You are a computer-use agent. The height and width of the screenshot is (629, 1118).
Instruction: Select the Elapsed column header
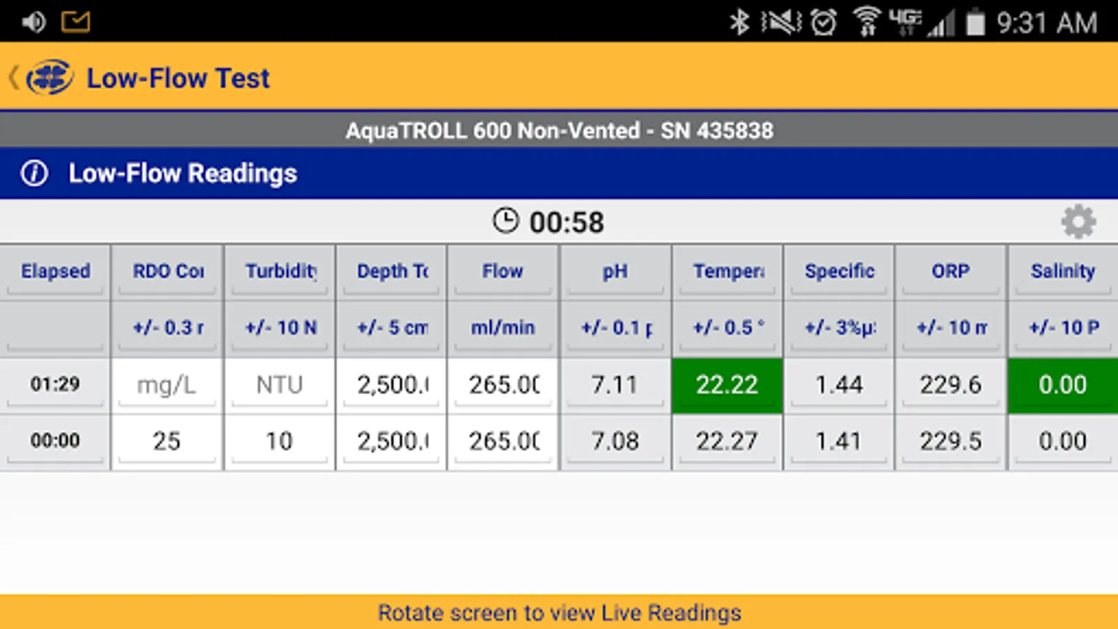click(x=55, y=272)
